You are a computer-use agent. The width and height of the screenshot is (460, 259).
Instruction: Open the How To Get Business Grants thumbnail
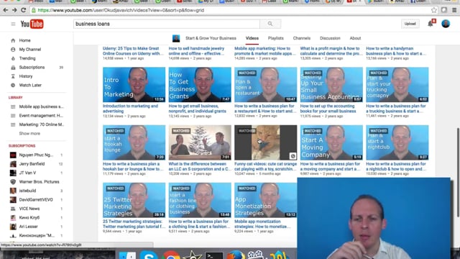click(x=200, y=85)
